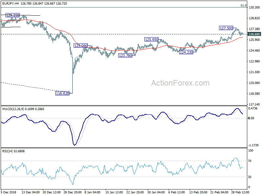Click the 15 Jan 12:00 date label

114,192
